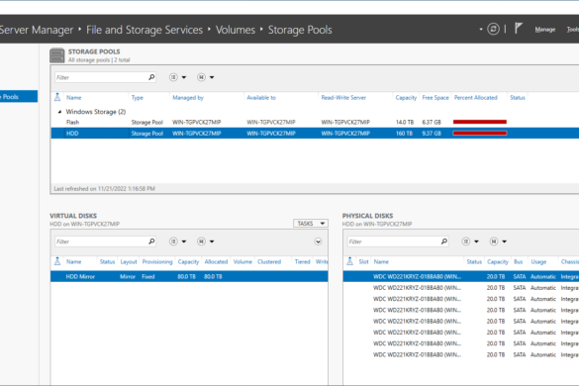The width and height of the screenshot is (579, 386).
Task: Click the Flash pool percent allocated bar
Action: [480, 122]
